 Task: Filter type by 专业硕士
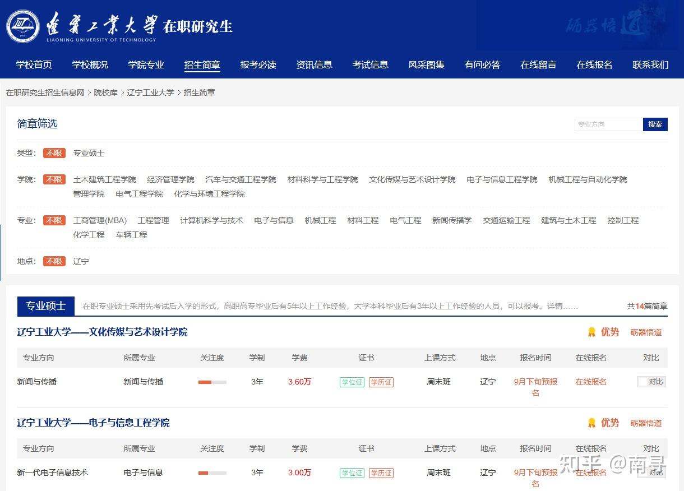pos(89,153)
